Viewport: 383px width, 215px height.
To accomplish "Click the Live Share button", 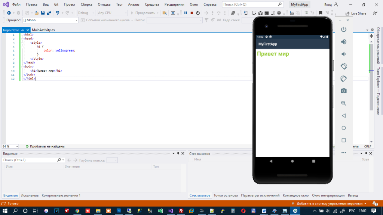I will tap(356, 13).
